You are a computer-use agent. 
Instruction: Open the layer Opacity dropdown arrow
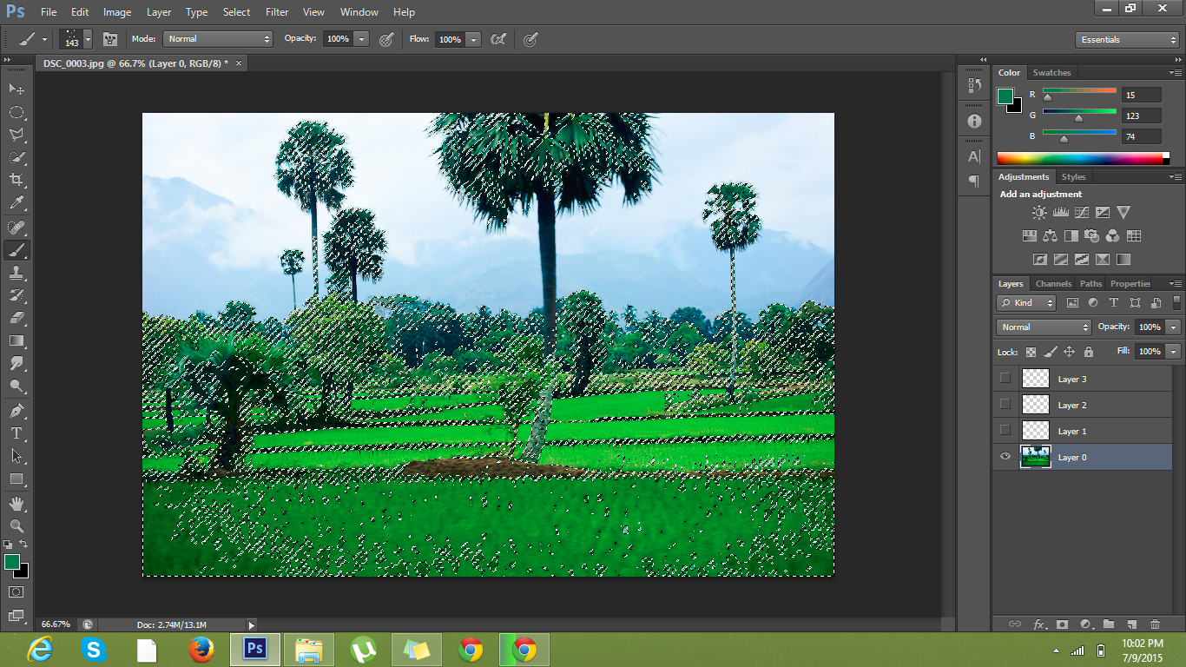point(1174,327)
